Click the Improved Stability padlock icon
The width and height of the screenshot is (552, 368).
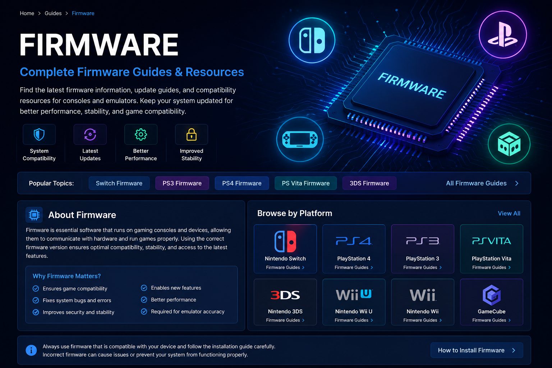(192, 134)
